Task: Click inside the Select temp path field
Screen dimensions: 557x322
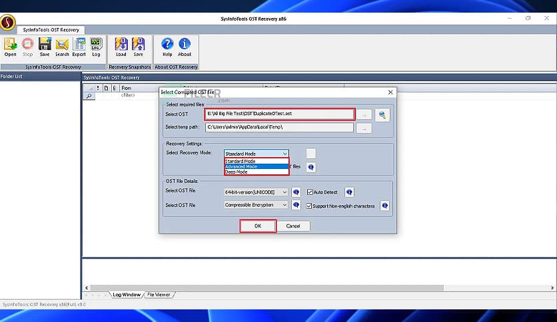Action: pos(279,127)
